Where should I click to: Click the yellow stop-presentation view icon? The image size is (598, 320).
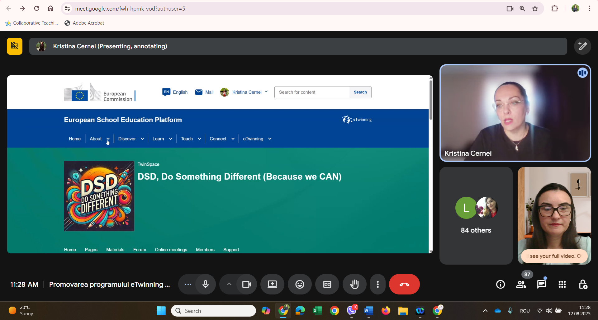click(15, 46)
